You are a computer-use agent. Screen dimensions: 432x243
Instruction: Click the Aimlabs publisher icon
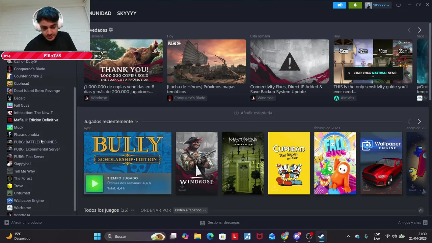coord(336,98)
